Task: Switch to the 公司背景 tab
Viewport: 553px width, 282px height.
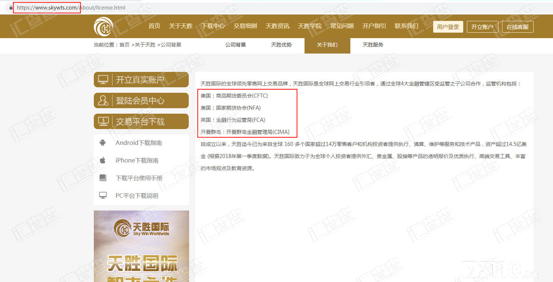Action: tap(236, 45)
